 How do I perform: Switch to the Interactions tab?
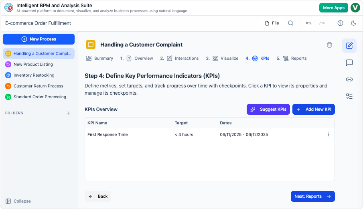click(179, 58)
